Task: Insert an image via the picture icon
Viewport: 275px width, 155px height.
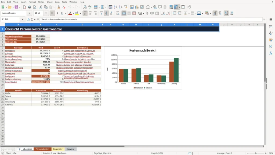Action: pos(132,7)
